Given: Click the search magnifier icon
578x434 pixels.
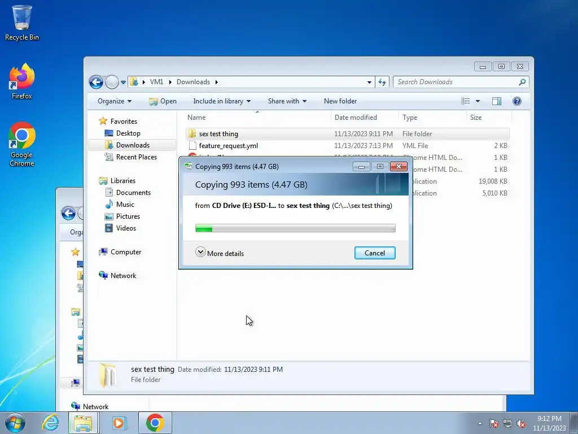Looking at the screenshot, I should [522, 82].
